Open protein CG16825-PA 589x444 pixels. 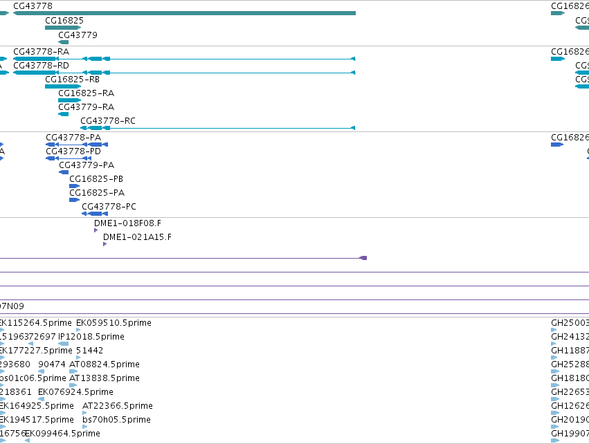coord(97,193)
